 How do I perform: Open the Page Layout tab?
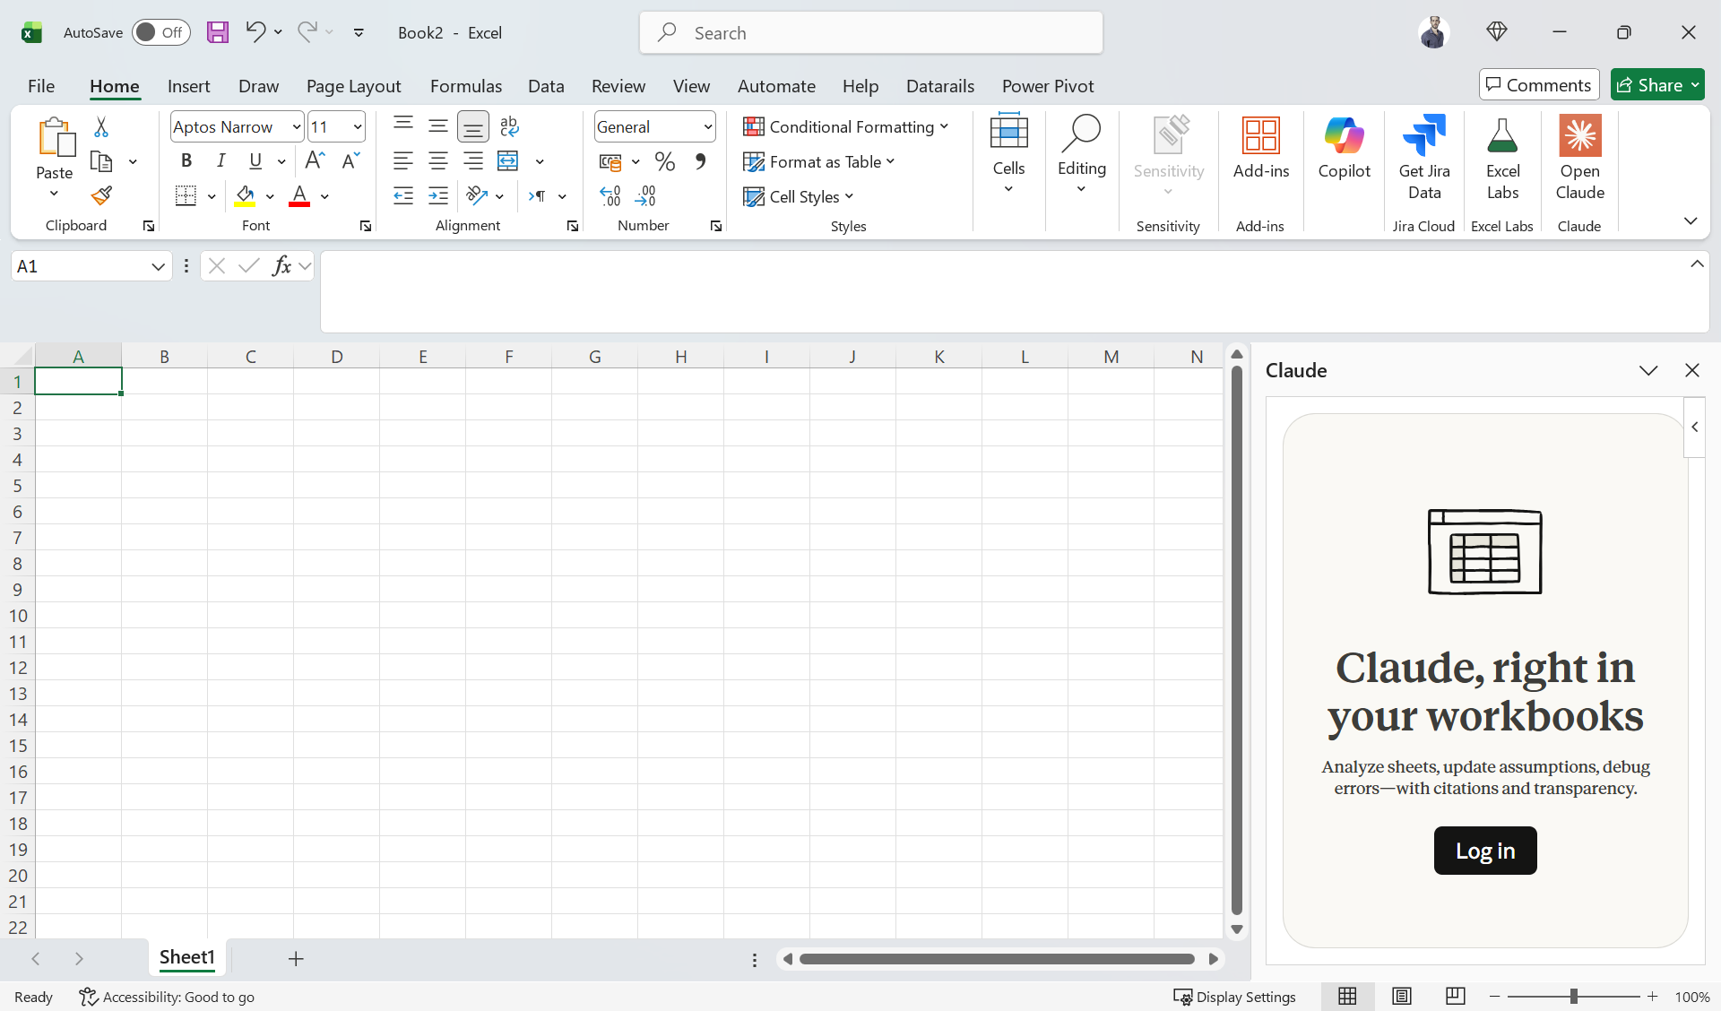pyautogui.click(x=353, y=86)
